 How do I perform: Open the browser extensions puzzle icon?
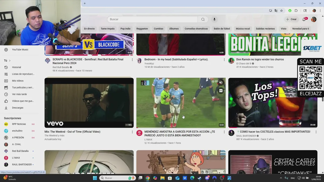tap(296, 11)
